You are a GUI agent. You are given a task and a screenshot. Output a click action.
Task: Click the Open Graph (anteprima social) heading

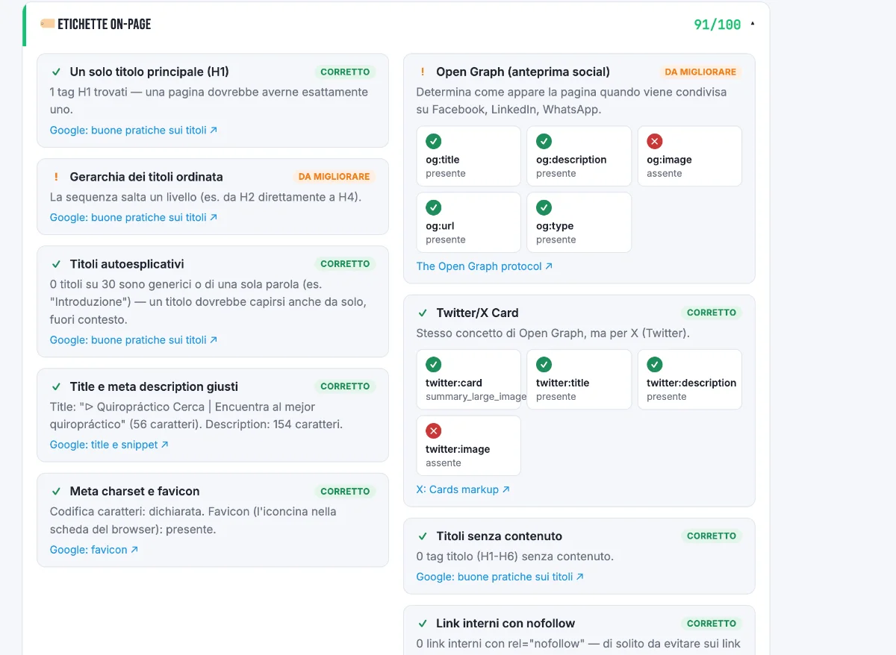point(523,72)
